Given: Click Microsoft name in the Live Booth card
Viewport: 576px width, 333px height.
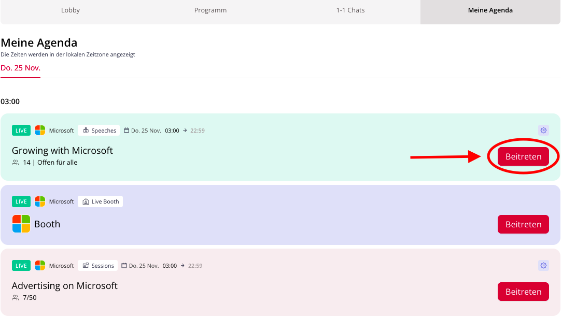Looking at the screenshot, I should [x=61, y=201].
